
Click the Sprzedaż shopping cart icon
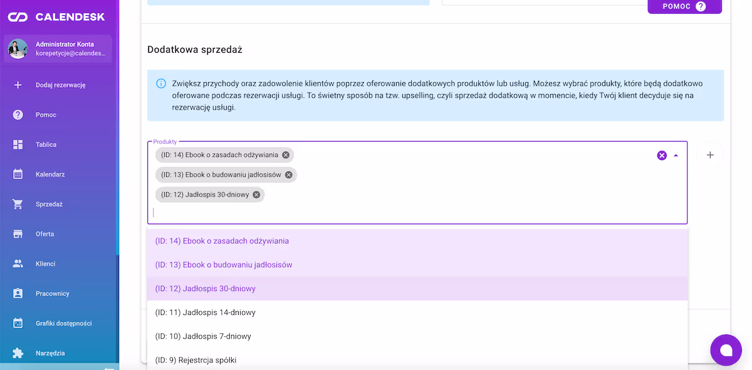(x=18, y=204)
